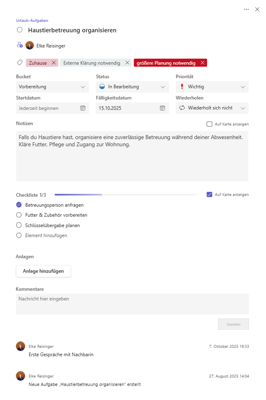Image resolution: width=266 pixels, height=400 pixels.
Task: Click the comment input field
Action: point(132,304)
